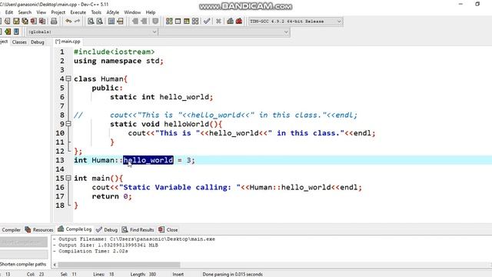This screenshot has width=492, height=277.
Task: Click the Save All toolbar icon
Action: point(25,22)
